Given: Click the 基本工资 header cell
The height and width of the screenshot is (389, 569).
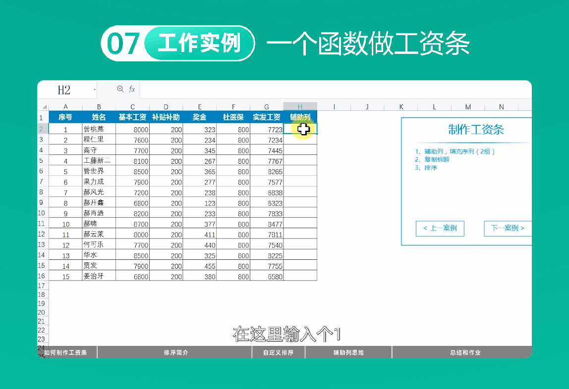Looking at the screenshot, I should pyautogui.click(x=132, y=117).
